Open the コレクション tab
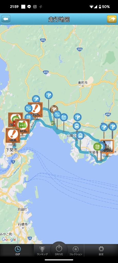 (x=76, y=251)
